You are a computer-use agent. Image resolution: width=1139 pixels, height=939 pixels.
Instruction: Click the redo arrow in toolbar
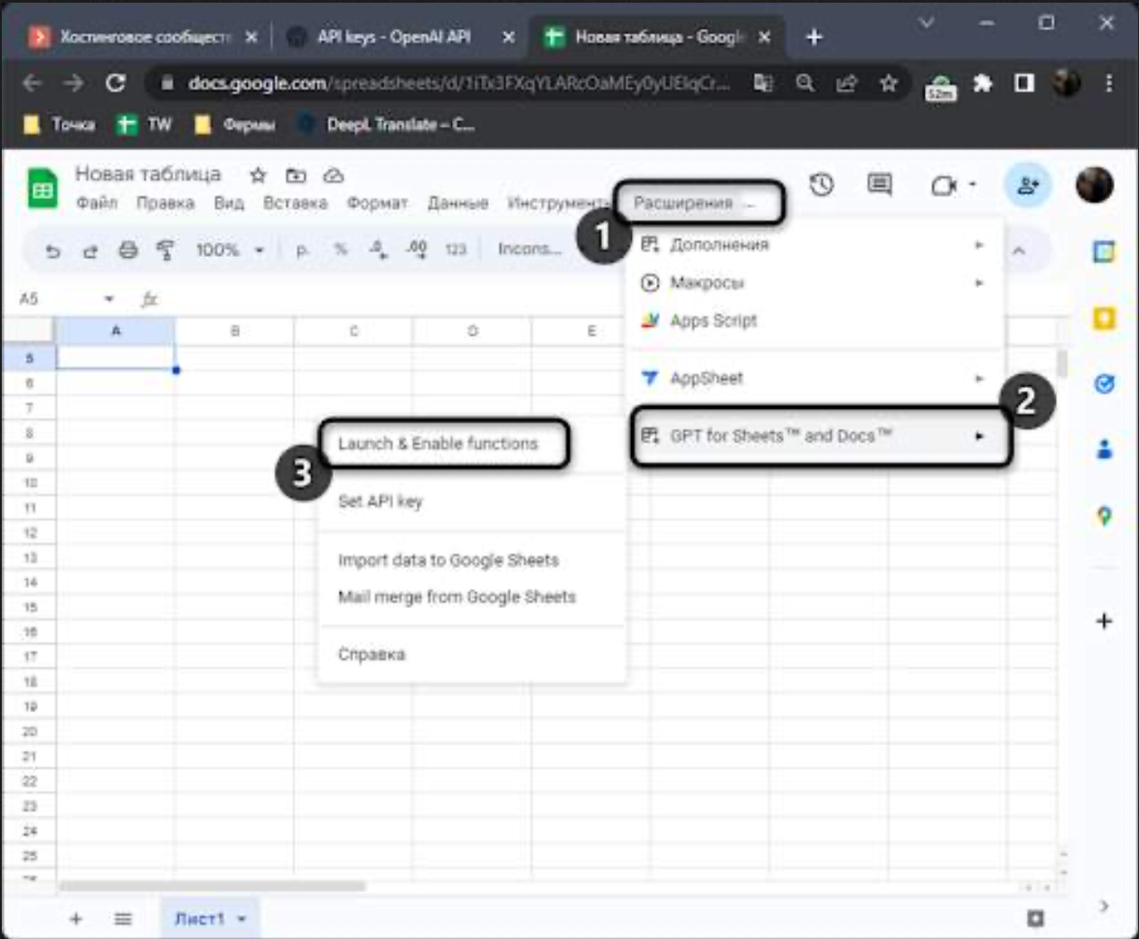click(89, 251)
